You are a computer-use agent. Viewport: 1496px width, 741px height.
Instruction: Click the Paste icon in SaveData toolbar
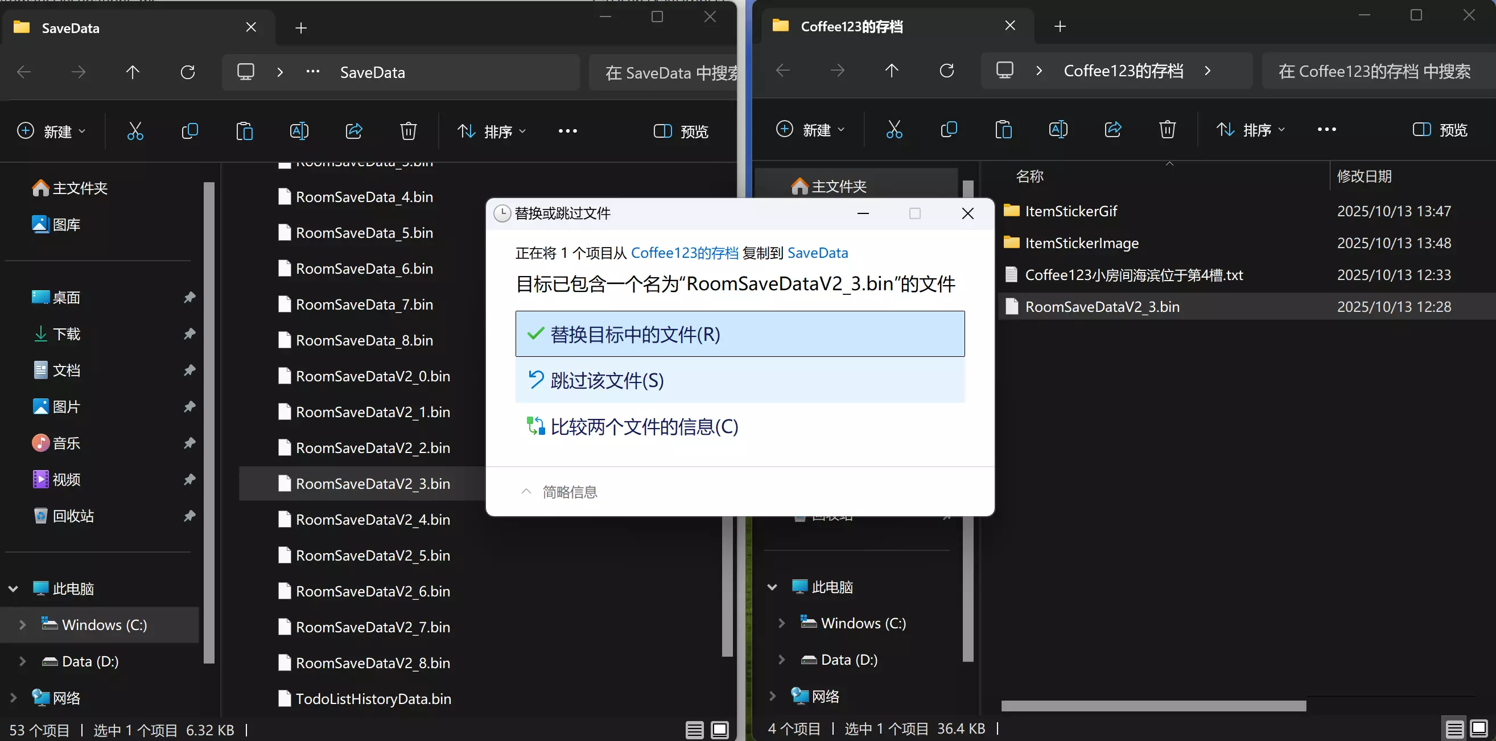coord(245,131)
